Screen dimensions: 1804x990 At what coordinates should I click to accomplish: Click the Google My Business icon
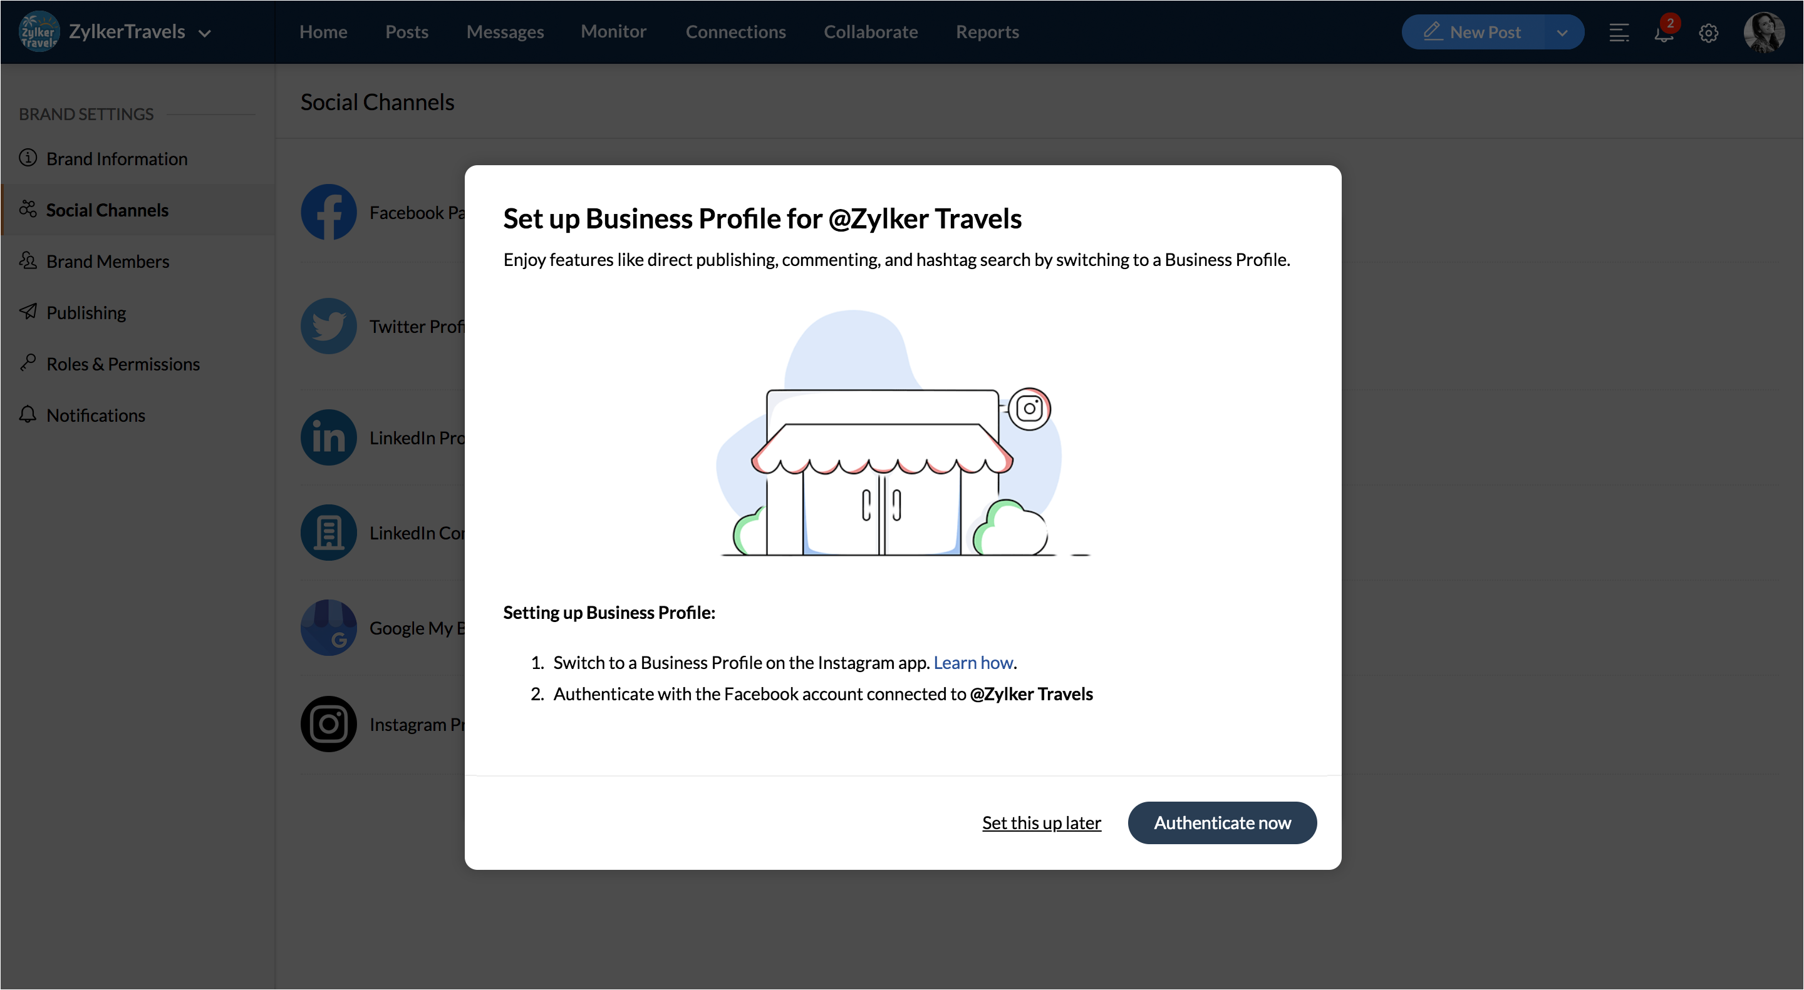point(328,628)
